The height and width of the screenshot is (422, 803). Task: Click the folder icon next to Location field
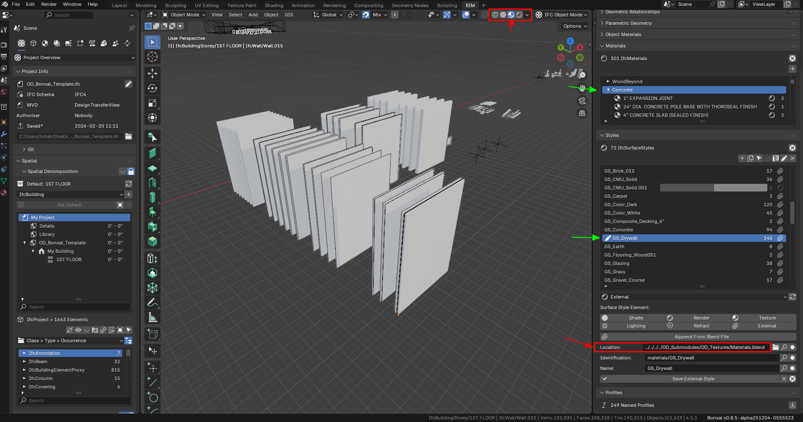tap(776, 347)
